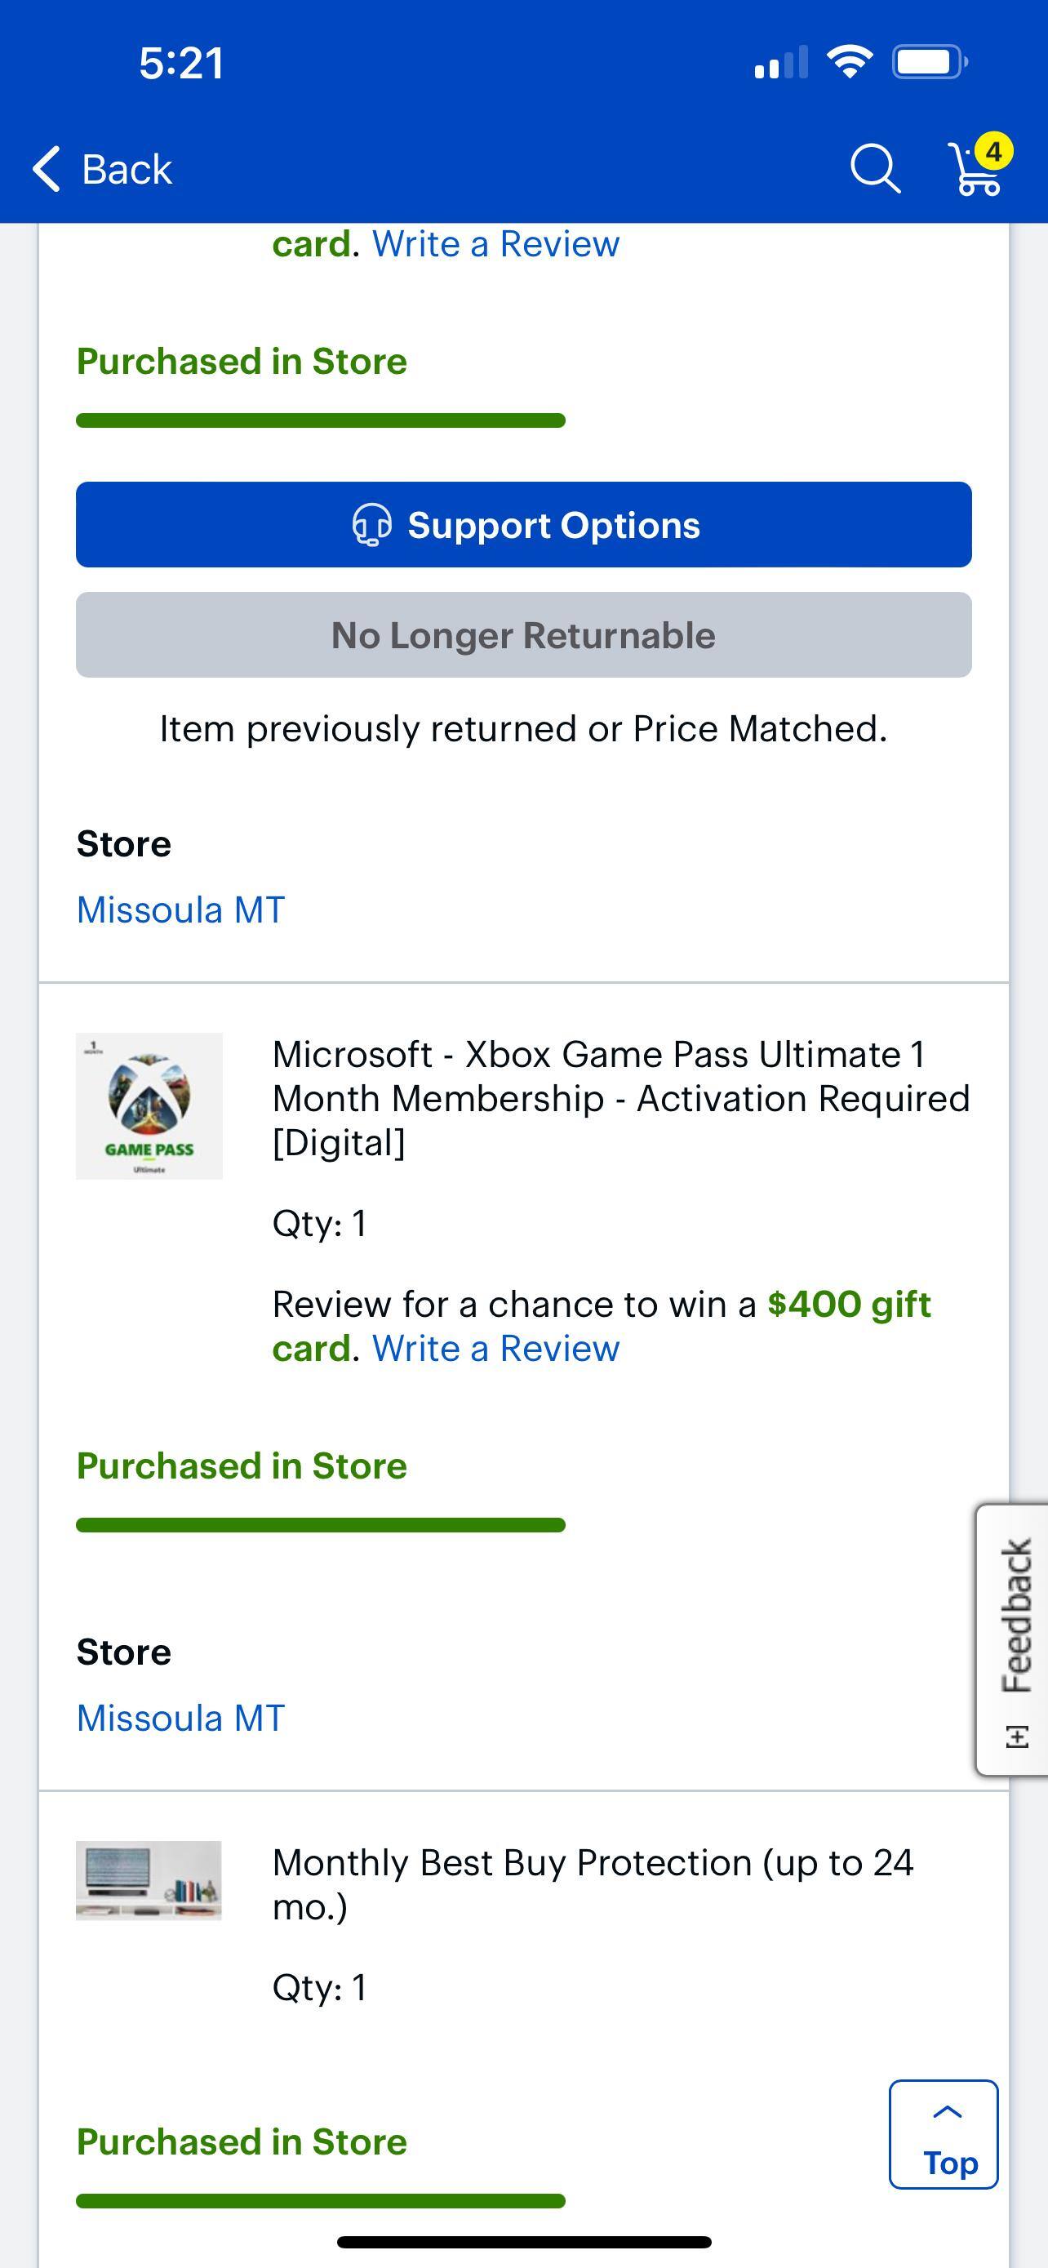Tap the Game Pass order progress bar
Image resolution: width=1048 pixels, height=2268 pixels.
[x=320, y=1525]
